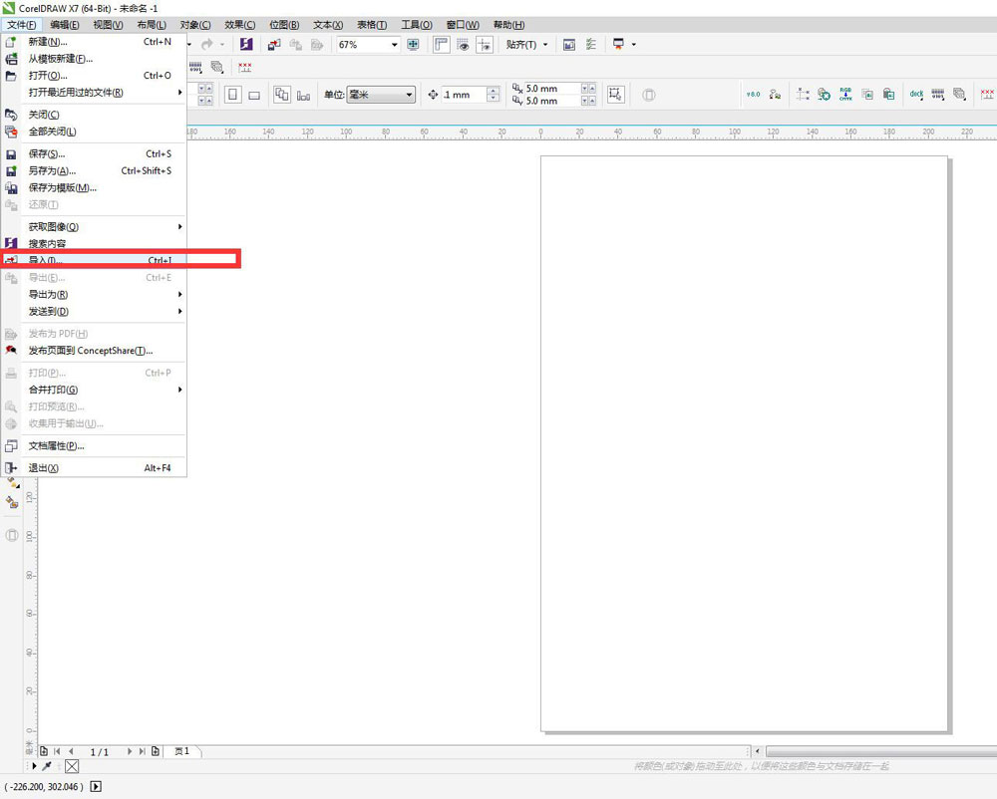Select landscape page orientation icon
The width and height of the screenshot is (997, 799).
[x=254, y=95]
